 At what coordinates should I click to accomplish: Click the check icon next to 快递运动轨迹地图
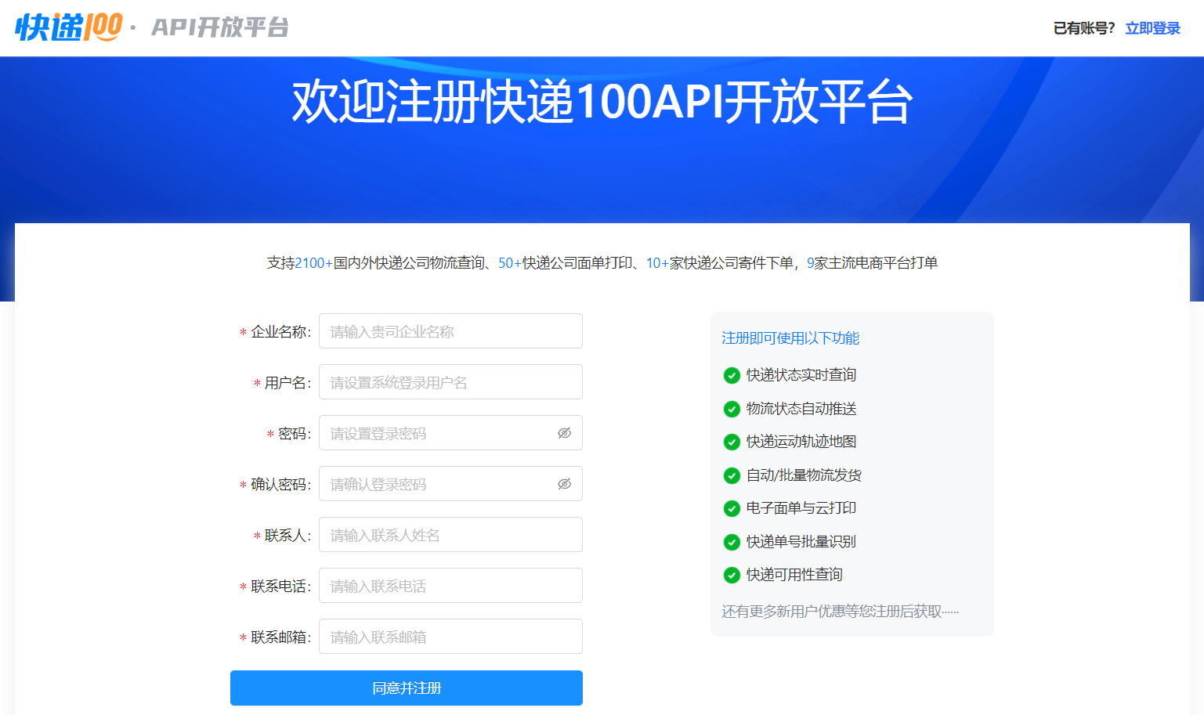click(731, 442)
